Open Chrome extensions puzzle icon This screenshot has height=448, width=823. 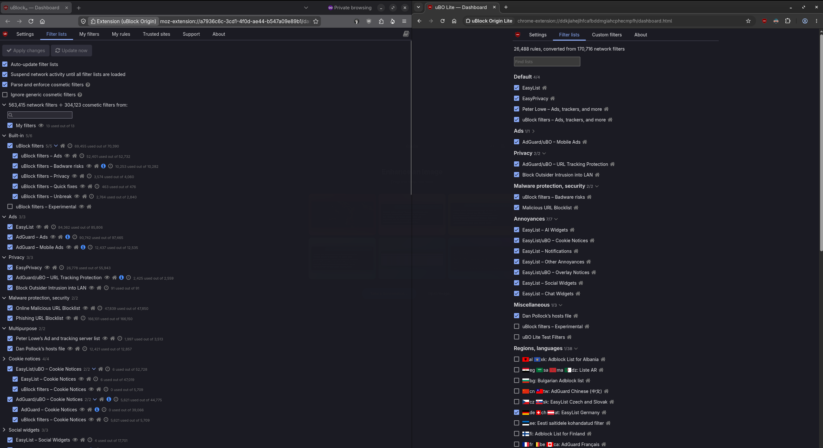coord(788,21)
